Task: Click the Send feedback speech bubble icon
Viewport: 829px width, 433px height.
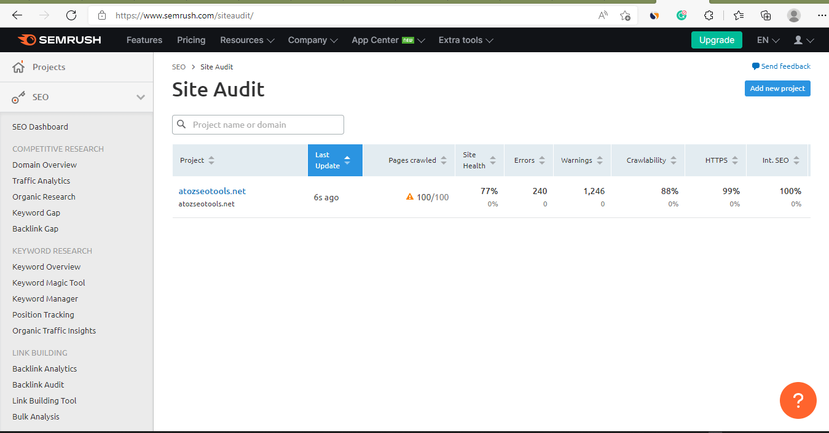Action: 755,66
